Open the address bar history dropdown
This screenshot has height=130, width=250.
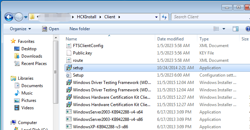coord(156,17)
